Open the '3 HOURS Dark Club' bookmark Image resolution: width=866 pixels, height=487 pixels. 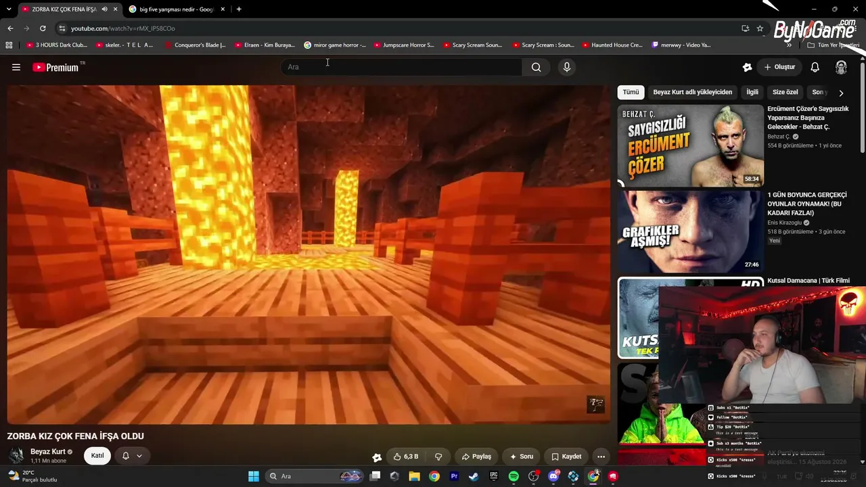(58, 45)
